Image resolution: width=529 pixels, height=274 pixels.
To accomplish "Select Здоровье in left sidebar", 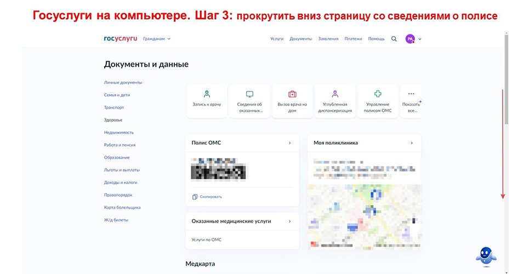I will pyautogui.click(x=113, y=120).
